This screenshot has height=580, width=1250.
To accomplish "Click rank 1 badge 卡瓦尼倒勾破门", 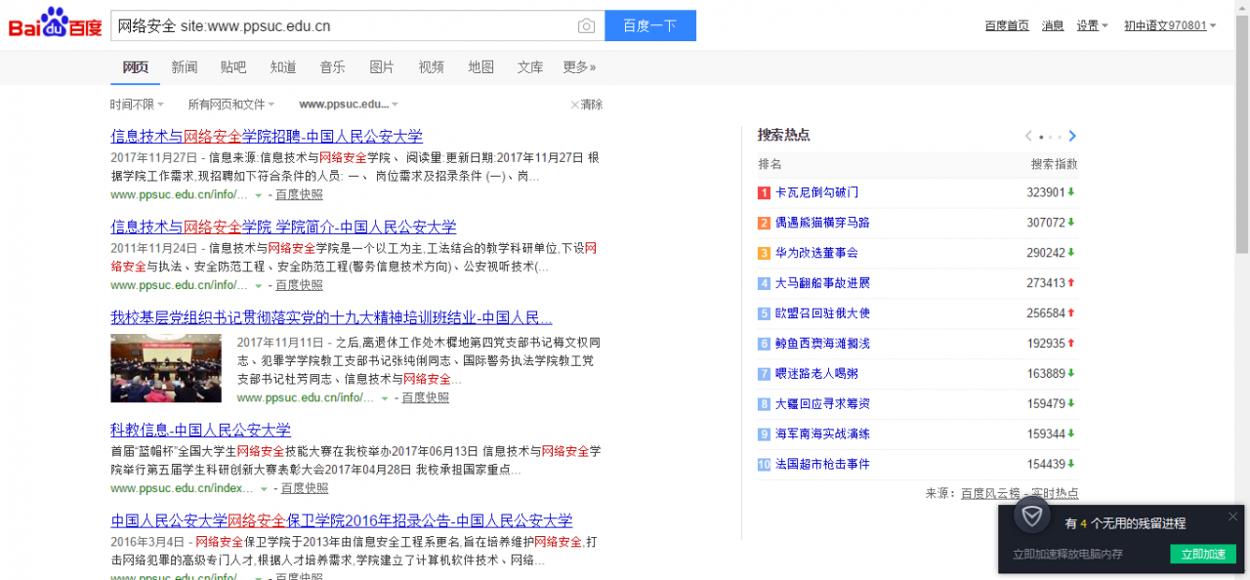I will click(765, 192).
